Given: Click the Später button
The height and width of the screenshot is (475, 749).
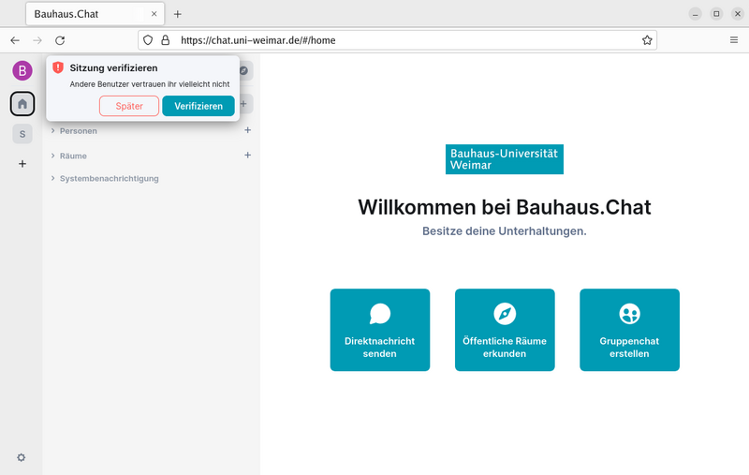Looking at the screenshot, I should click(x=129, y=106).
